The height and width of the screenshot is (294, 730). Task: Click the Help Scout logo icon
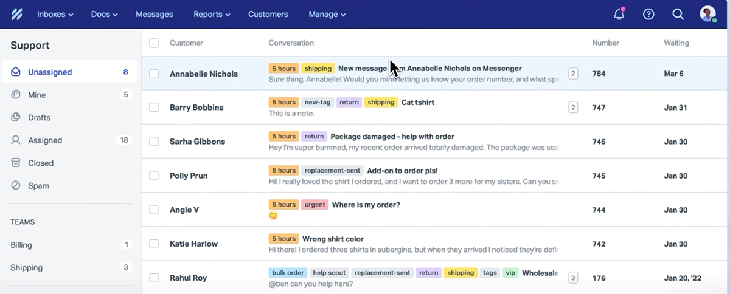(17, 14)
